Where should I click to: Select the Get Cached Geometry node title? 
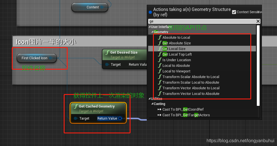pyautogui.click(x=97, y=106)
